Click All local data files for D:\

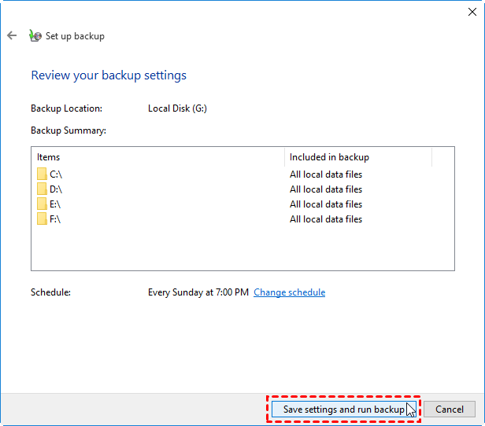pos(326,189)
